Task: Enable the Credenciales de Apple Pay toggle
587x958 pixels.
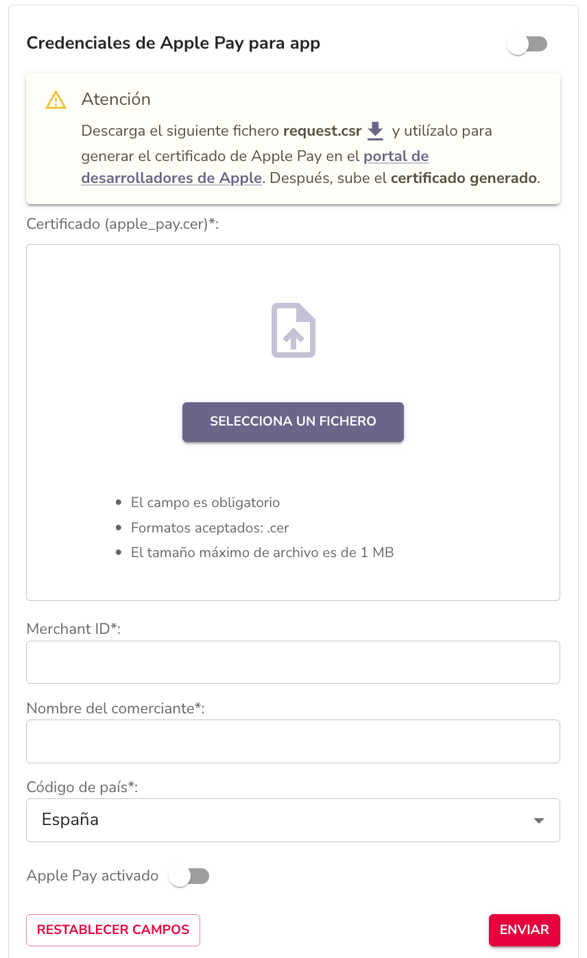Action: pyautogui.click(x=527, y=43)
